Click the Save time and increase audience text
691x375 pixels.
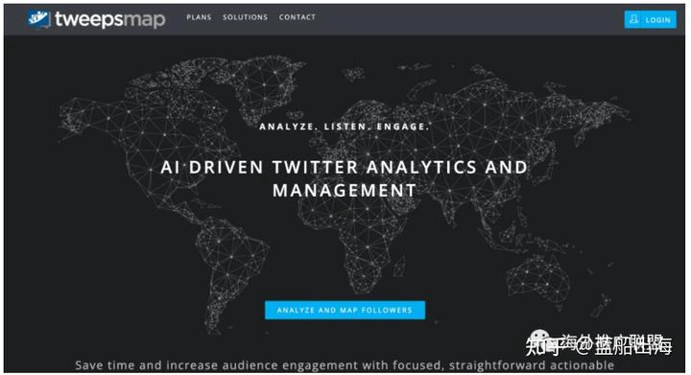[x=345, y=364]
